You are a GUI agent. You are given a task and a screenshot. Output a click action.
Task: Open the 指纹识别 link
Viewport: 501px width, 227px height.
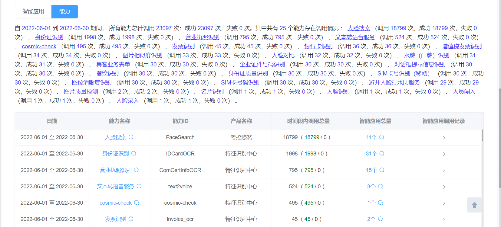[x=107, y=73]
